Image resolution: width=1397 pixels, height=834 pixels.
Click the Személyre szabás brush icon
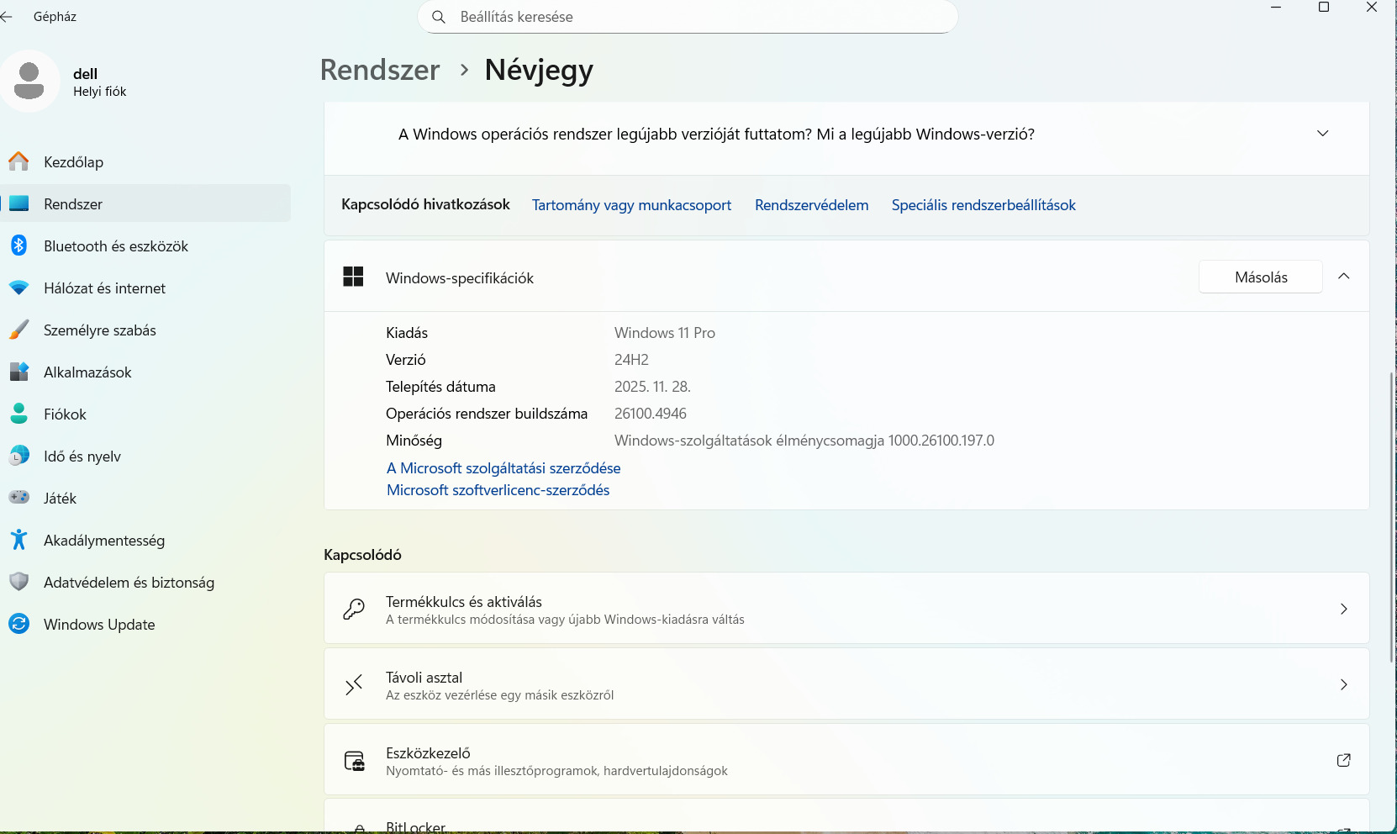(x=18, y=330)
